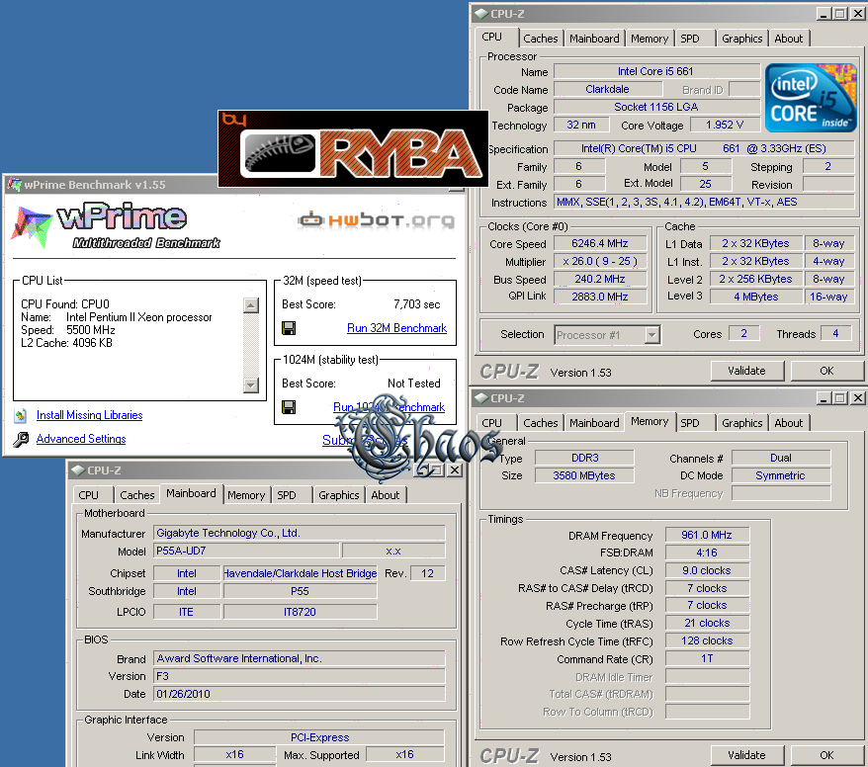Screen dimensions: 868x767
Task: Click the Core Speed value 6246.4 MHz
Action: pos(599,243)
